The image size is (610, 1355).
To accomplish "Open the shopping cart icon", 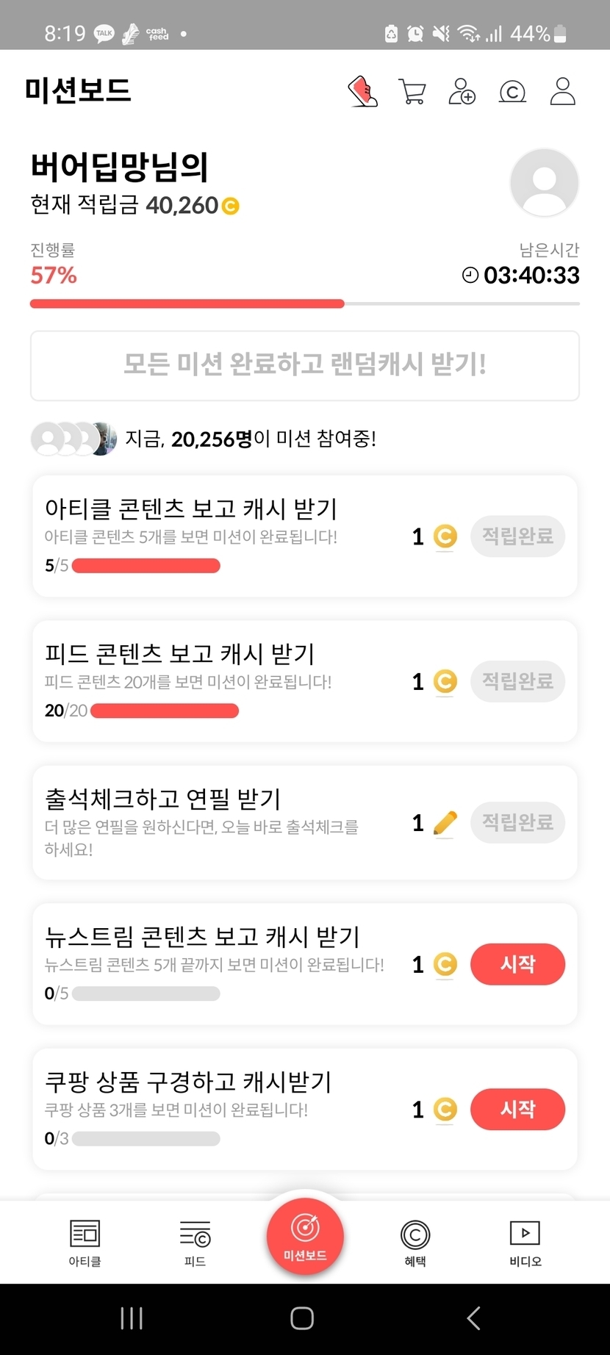I will pos(412,92).
